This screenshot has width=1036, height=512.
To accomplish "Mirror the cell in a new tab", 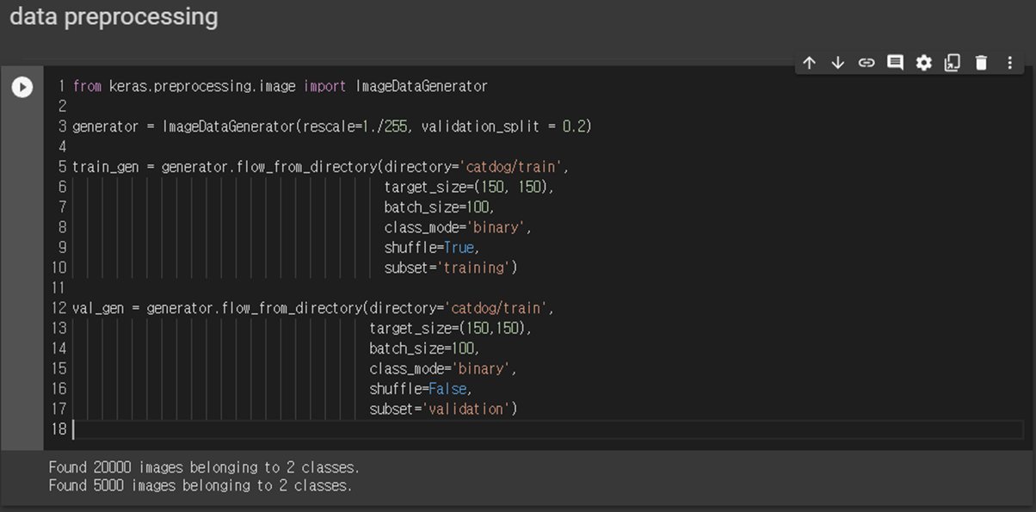I will 952,62.
